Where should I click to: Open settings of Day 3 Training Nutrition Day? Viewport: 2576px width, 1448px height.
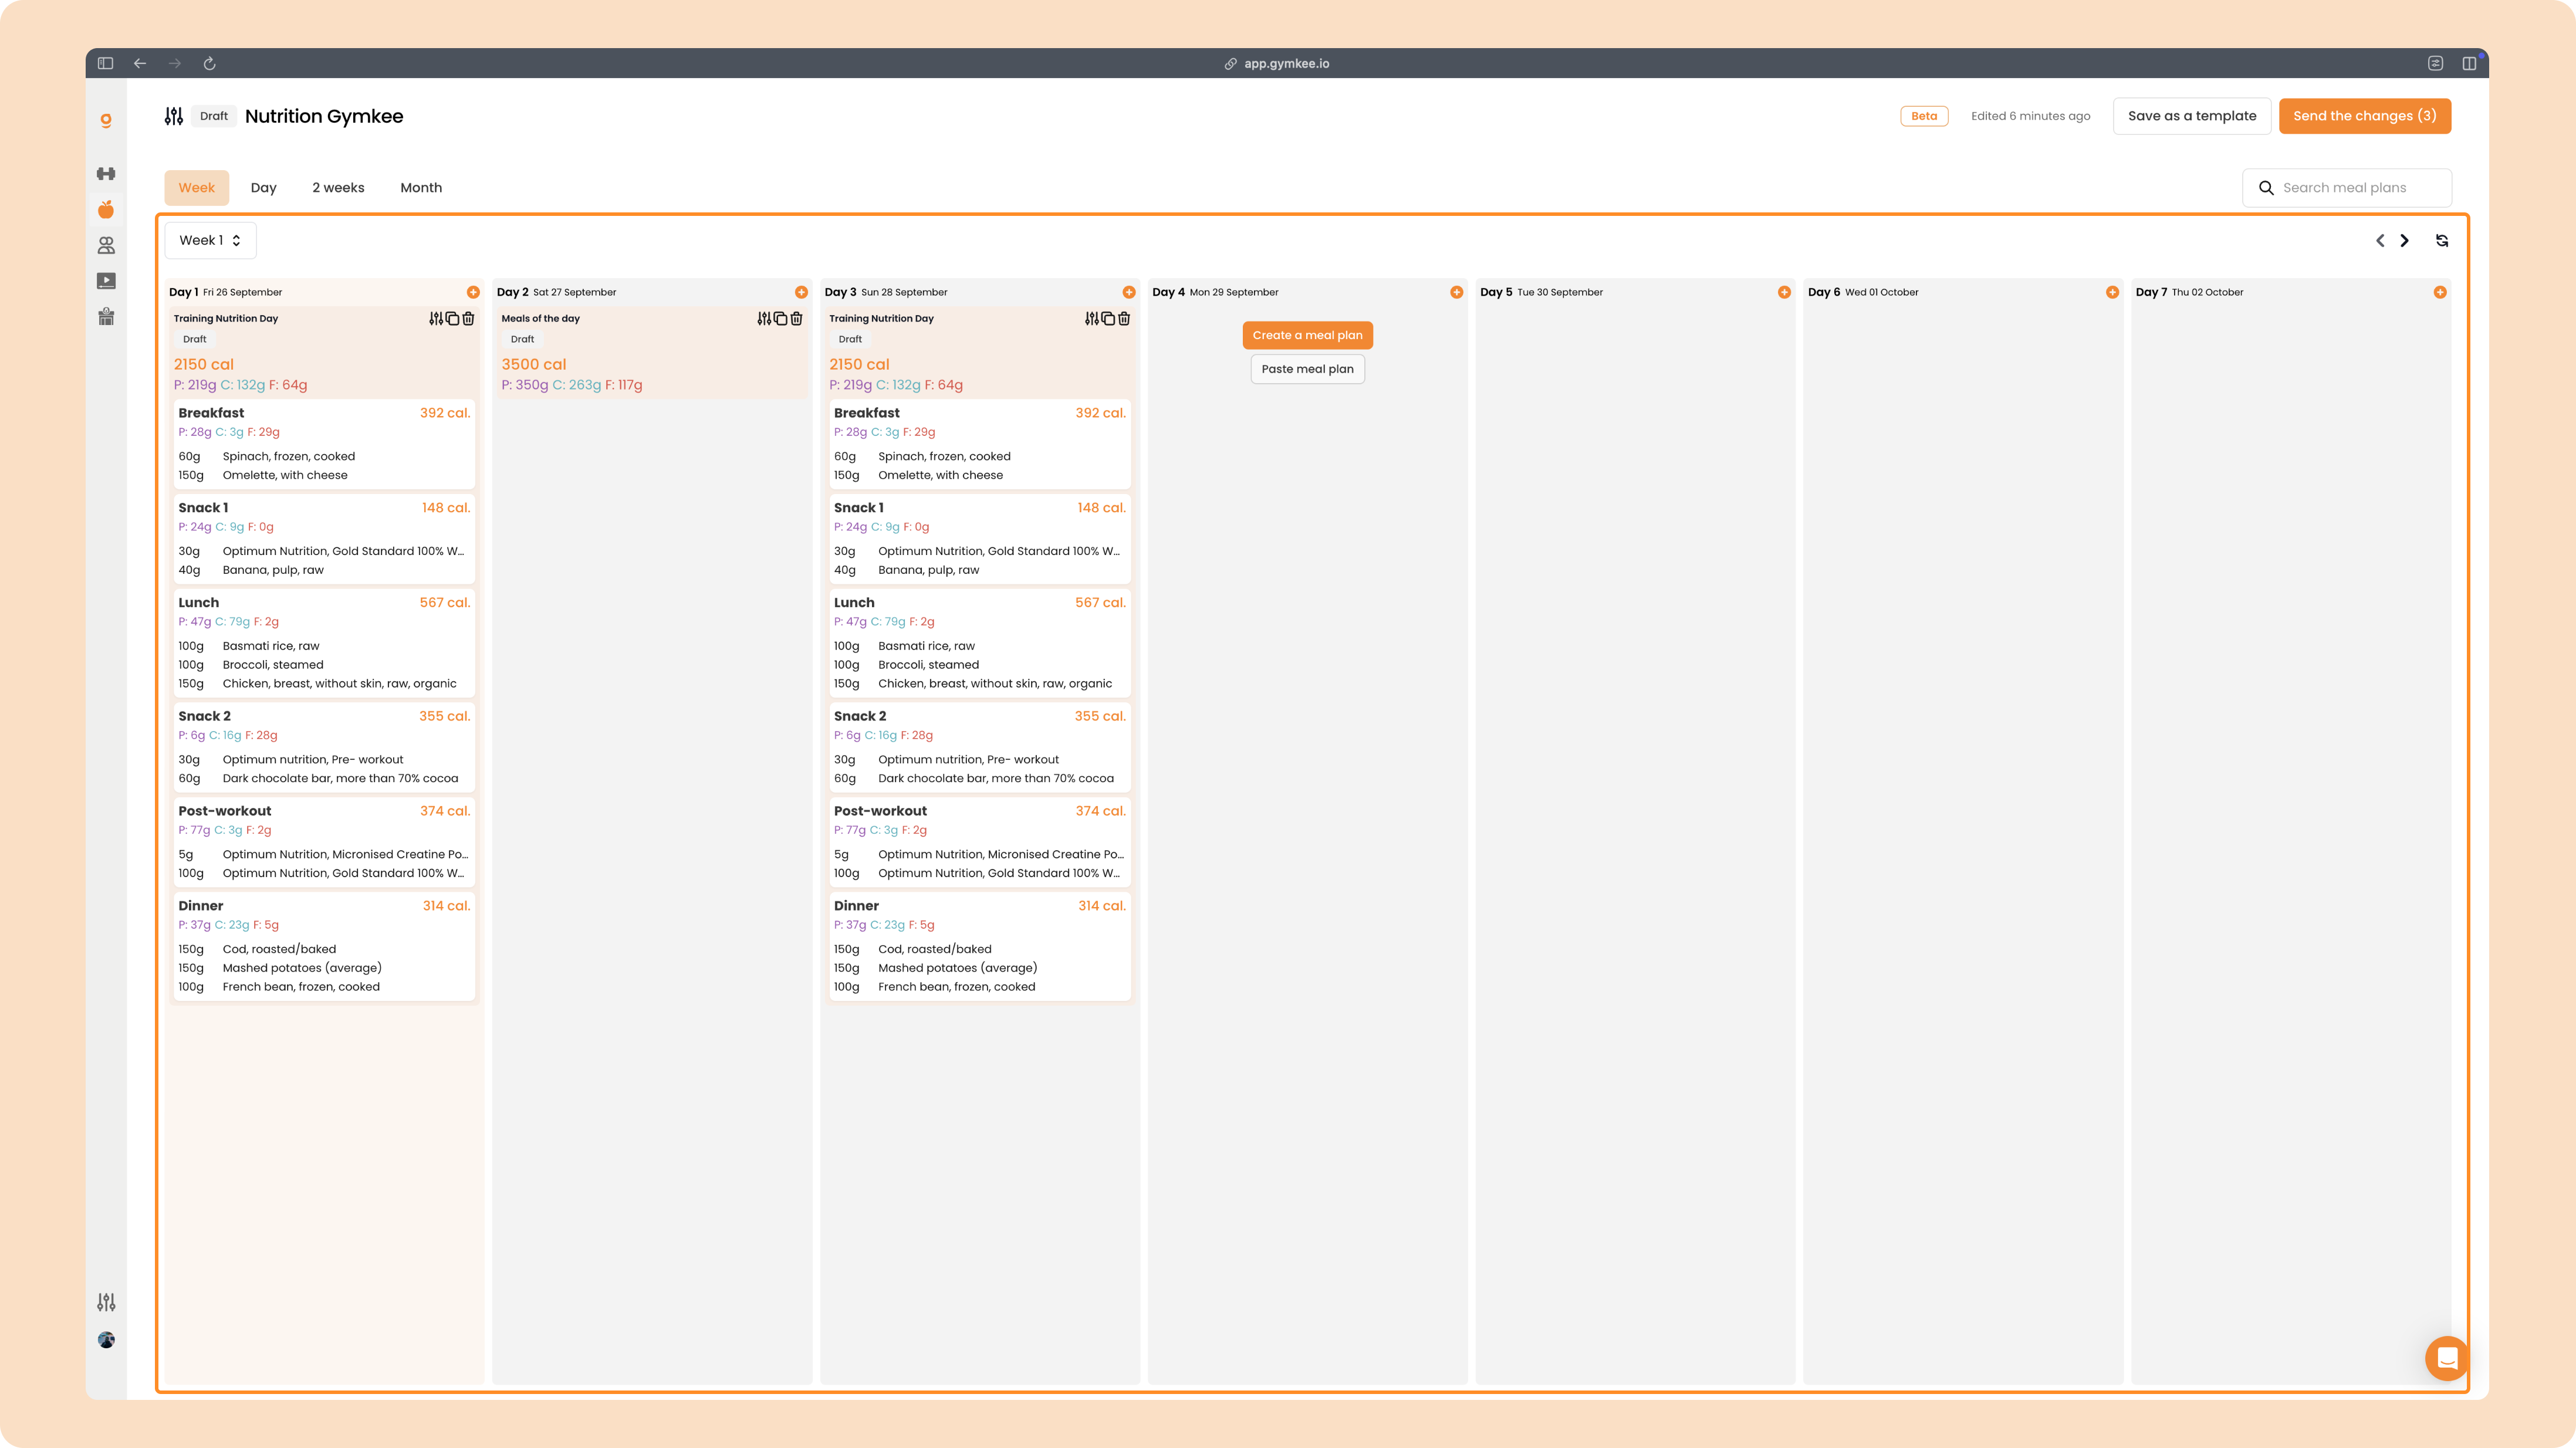click(1092, 318)
